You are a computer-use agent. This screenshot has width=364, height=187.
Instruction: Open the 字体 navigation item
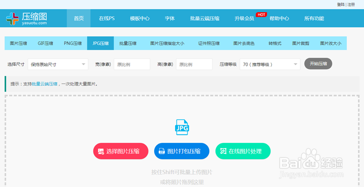[x=170, y=19]
